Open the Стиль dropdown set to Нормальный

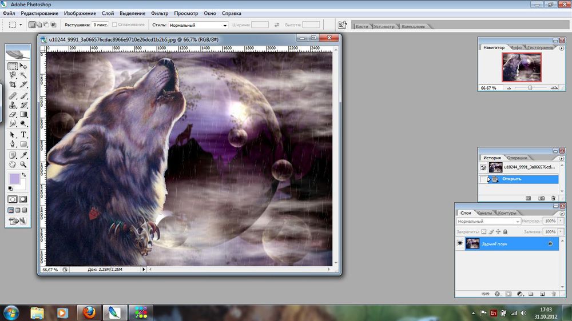[198, 25]
